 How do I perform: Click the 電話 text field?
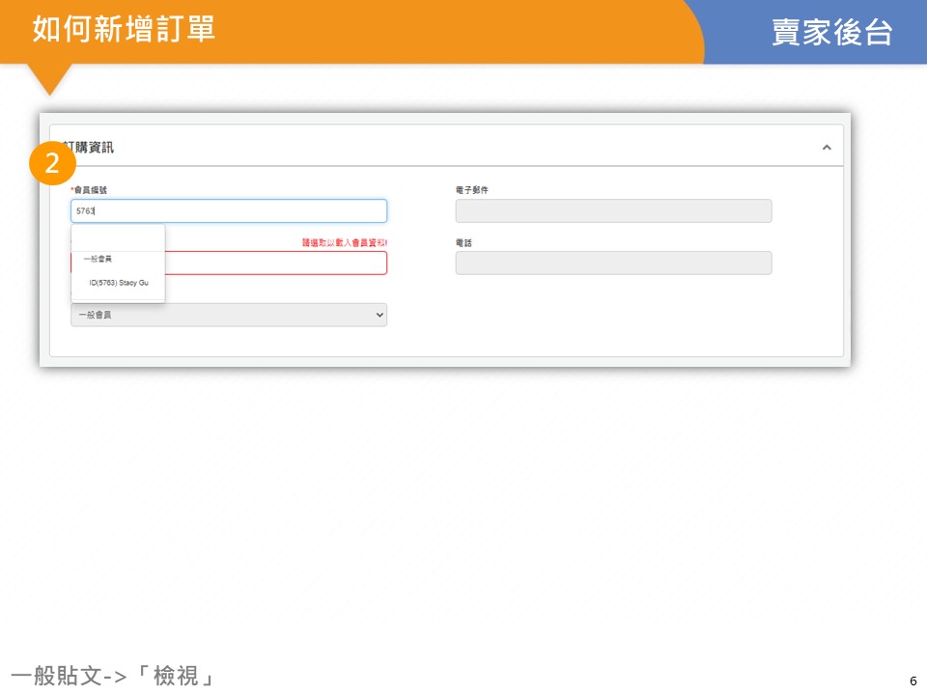(x=613, y=263)
